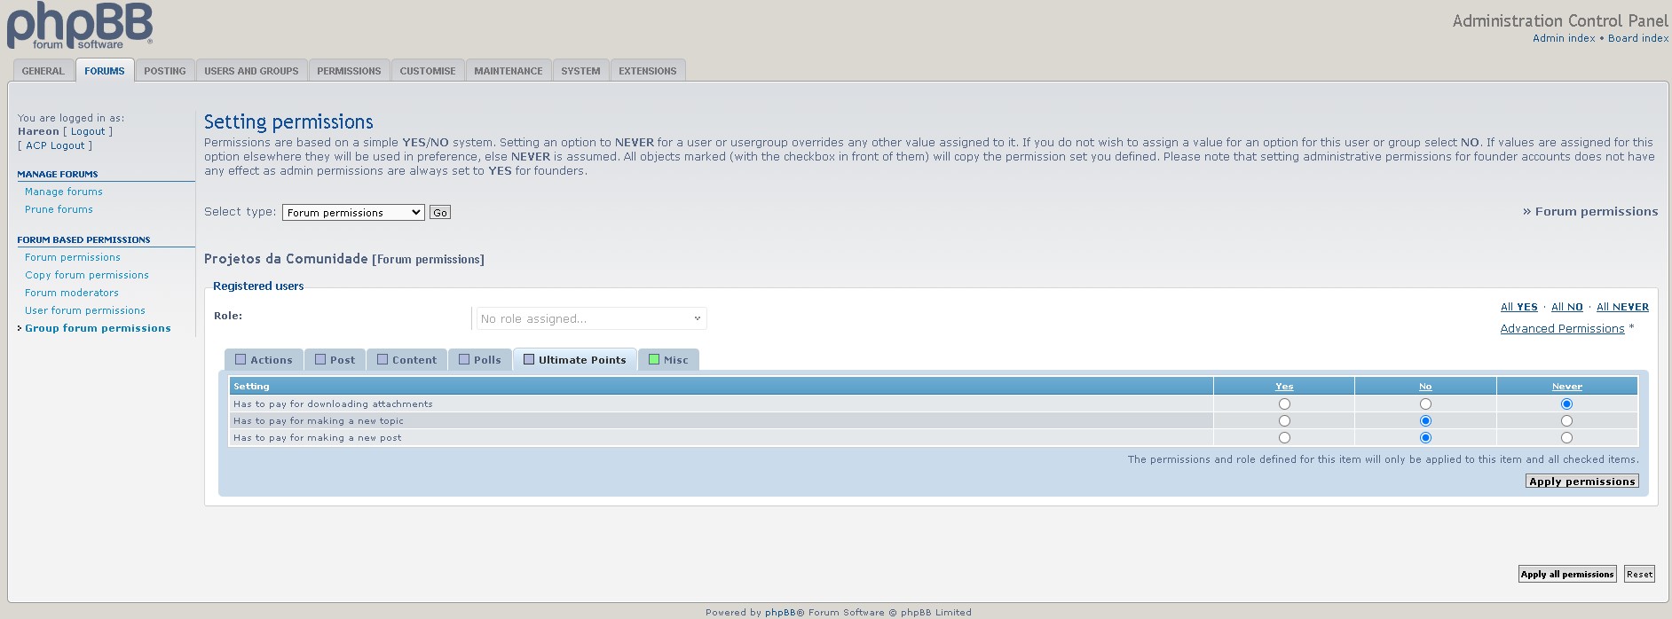Viewport: 1672px width, 619px height.
Task: Click the Apply permissions button
Action: pos(1582,482)
